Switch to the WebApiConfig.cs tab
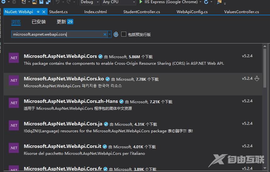The width and height of the screenshot is (270, 172). (x=192, y=12)
